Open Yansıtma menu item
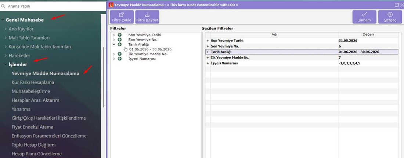404x158 pixels. 21,109
